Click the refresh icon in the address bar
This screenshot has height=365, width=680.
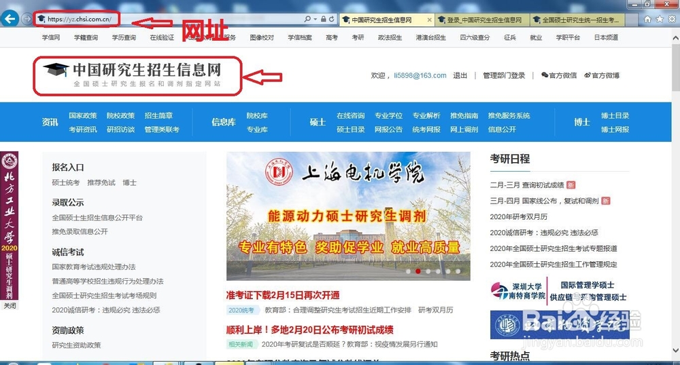332,19
